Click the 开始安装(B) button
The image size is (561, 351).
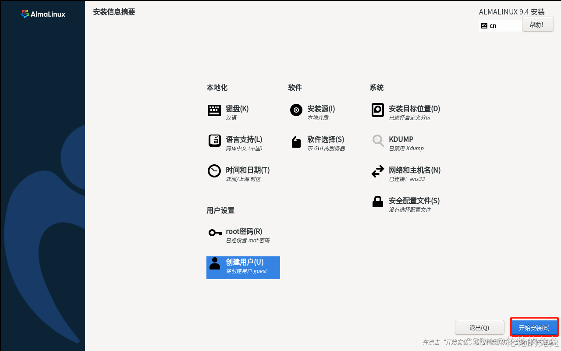click(x=534, y=327)
